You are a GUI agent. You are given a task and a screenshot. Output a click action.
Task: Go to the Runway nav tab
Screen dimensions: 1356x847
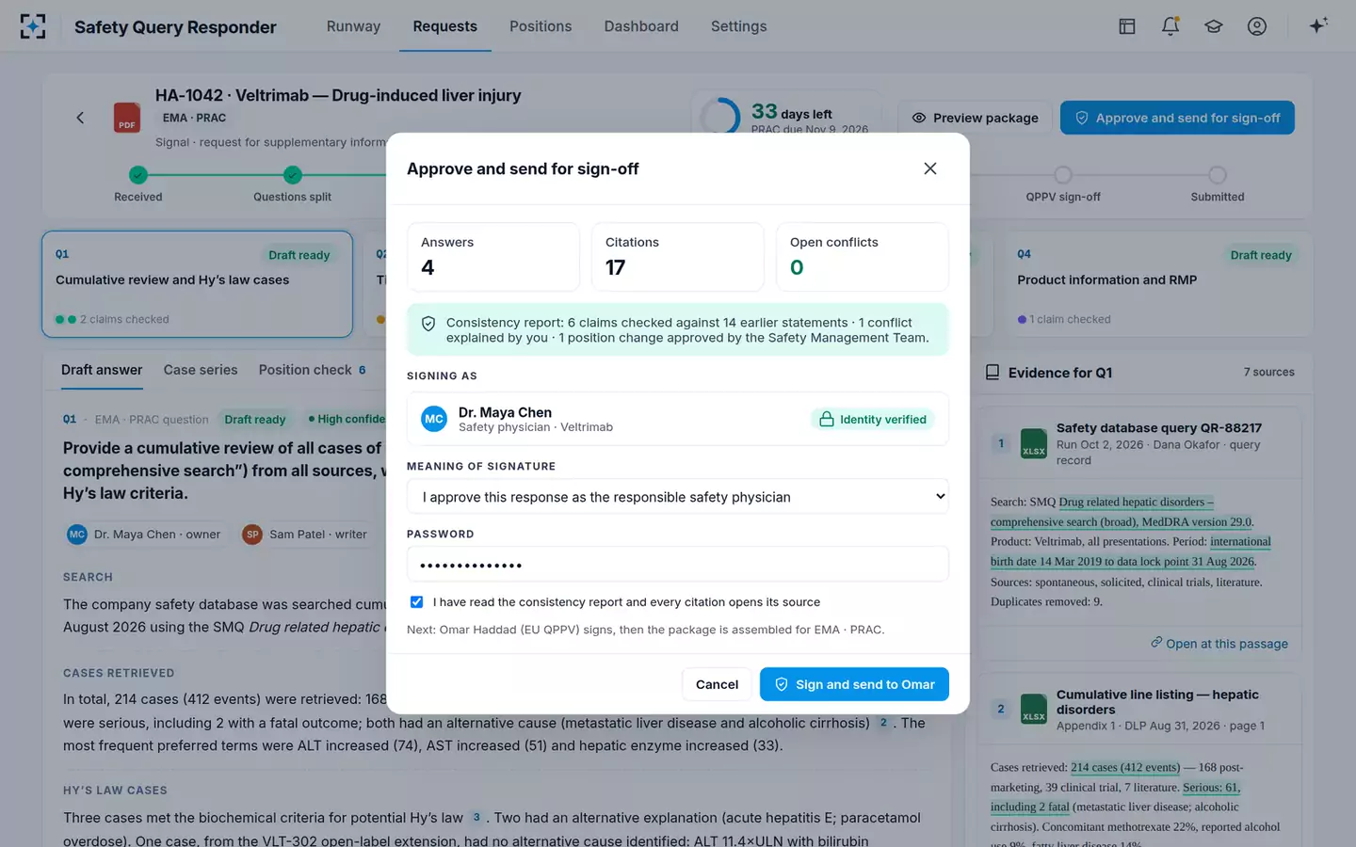pos(353,26)
